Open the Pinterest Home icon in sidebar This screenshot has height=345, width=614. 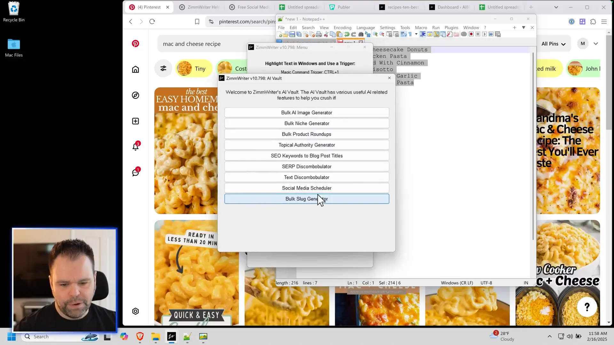pyautogui.click(x=136, y=69)
